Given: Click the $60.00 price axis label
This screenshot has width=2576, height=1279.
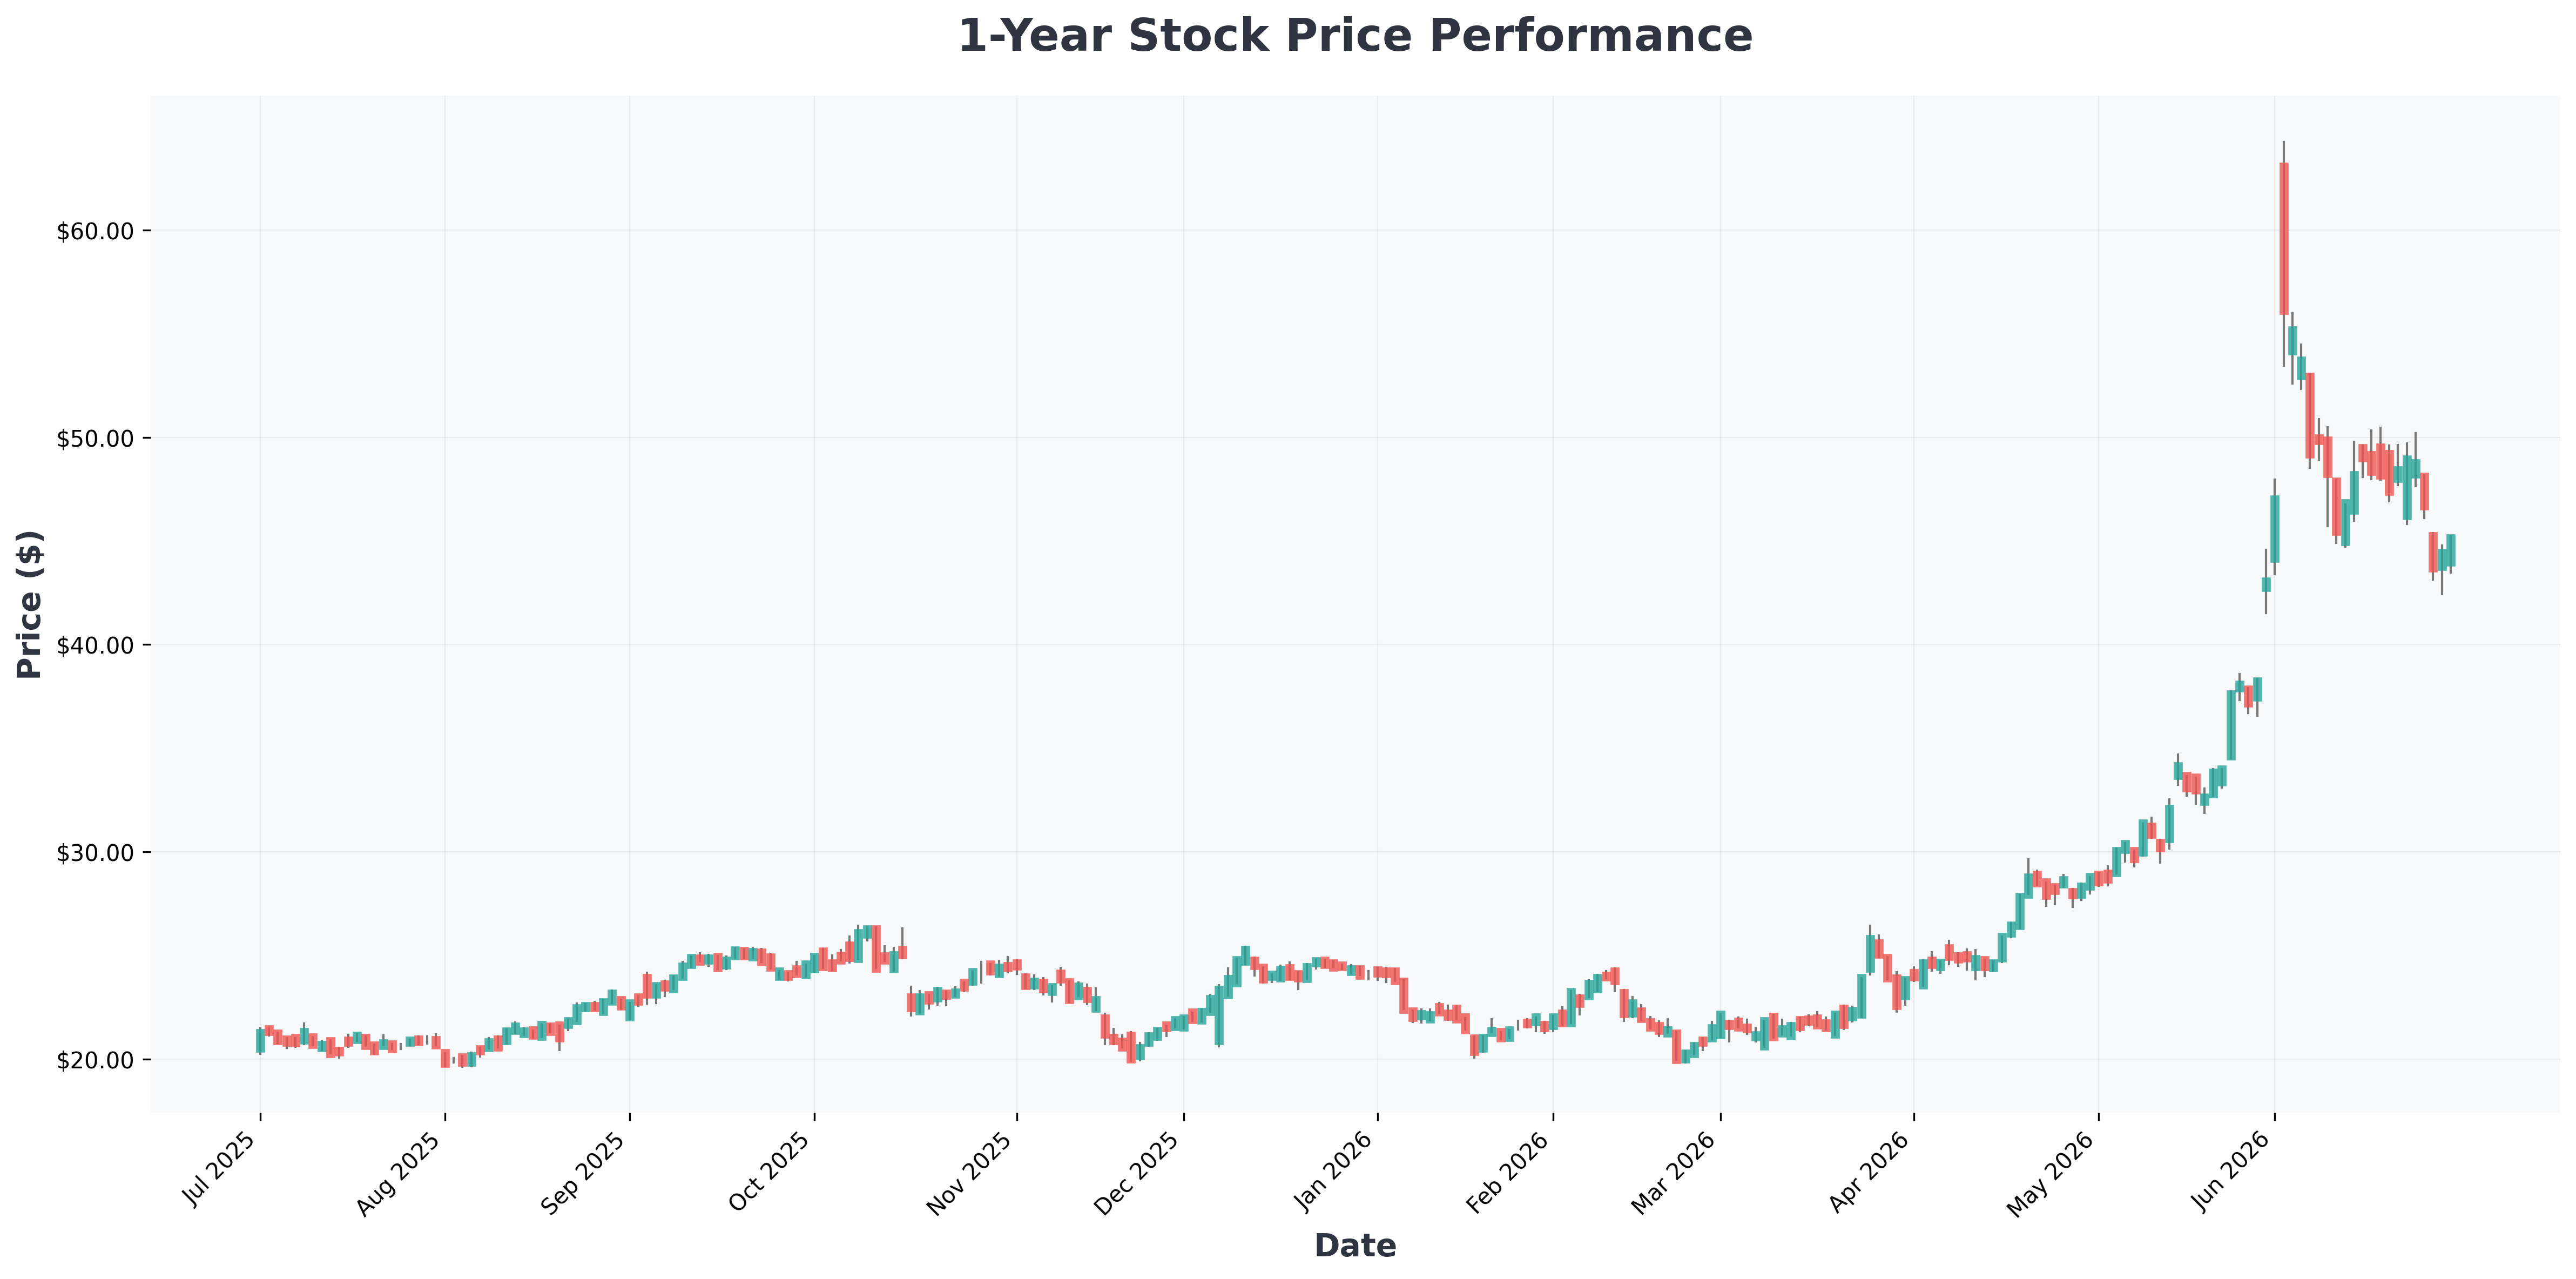Looking at the screenshot, I should (x=94, y=231).
